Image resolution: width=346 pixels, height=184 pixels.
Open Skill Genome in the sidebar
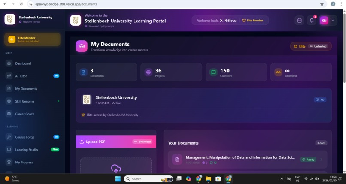(32, 101)
